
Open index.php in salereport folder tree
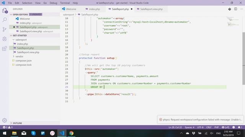[22, 44]
